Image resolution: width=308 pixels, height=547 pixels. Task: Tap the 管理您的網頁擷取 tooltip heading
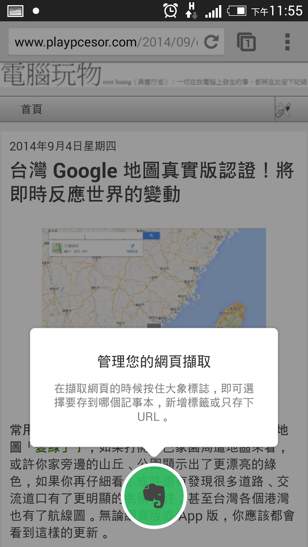tap(154, 361)
